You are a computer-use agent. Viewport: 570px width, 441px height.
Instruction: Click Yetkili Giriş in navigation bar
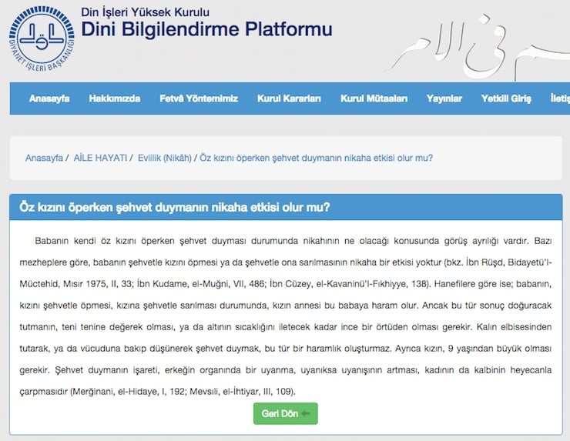click(x=506, y=99)
